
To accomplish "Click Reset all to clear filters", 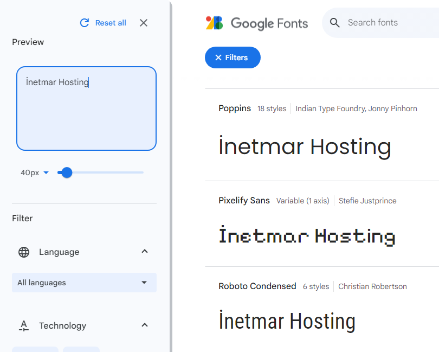I will click(x=111, y=23).
